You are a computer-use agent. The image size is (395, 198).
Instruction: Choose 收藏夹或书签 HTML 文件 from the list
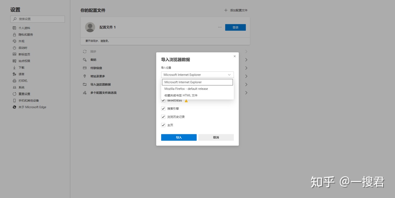[x=181, y=95]
